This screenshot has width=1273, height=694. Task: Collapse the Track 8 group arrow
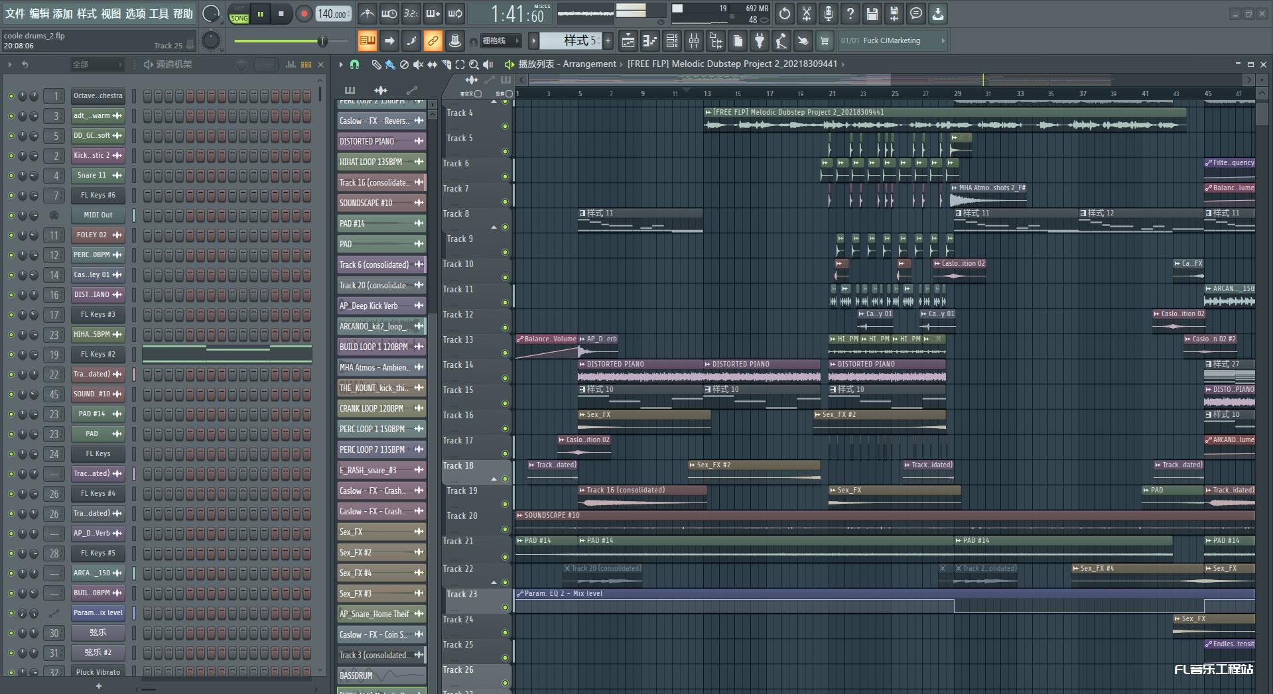click(494, 227)
